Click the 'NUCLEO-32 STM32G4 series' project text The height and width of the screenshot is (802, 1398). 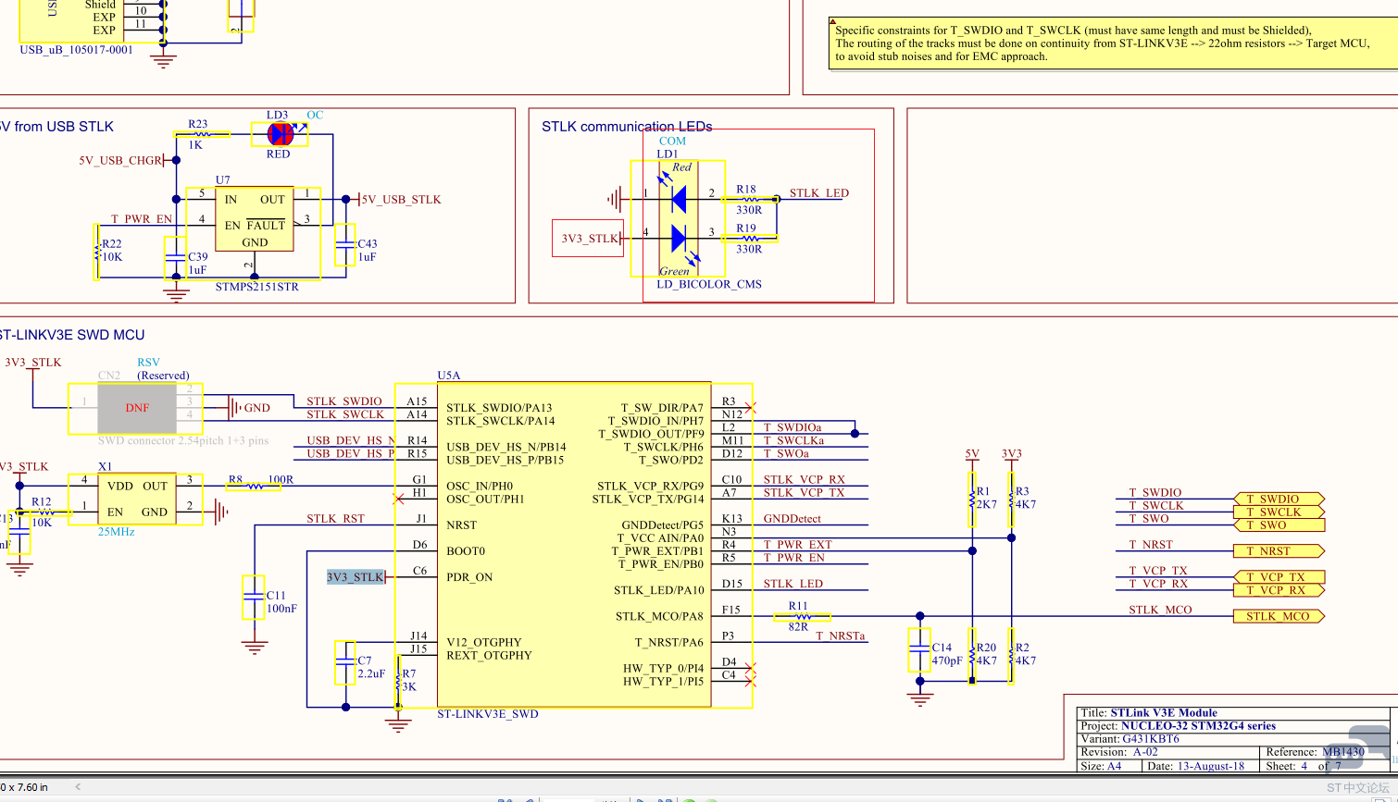coord(1198,726)
